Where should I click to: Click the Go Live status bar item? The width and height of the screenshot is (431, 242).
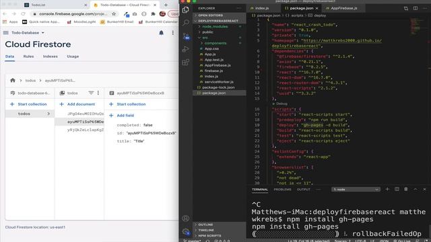(x=402, y=241)
